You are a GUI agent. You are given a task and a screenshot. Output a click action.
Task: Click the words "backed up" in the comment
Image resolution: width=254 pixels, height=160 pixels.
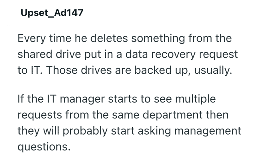tap(163, 71)
